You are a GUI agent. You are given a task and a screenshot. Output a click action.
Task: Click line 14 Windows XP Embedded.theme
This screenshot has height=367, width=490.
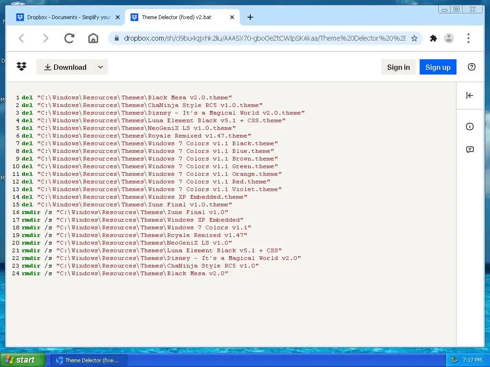click(x=134, y=197)
